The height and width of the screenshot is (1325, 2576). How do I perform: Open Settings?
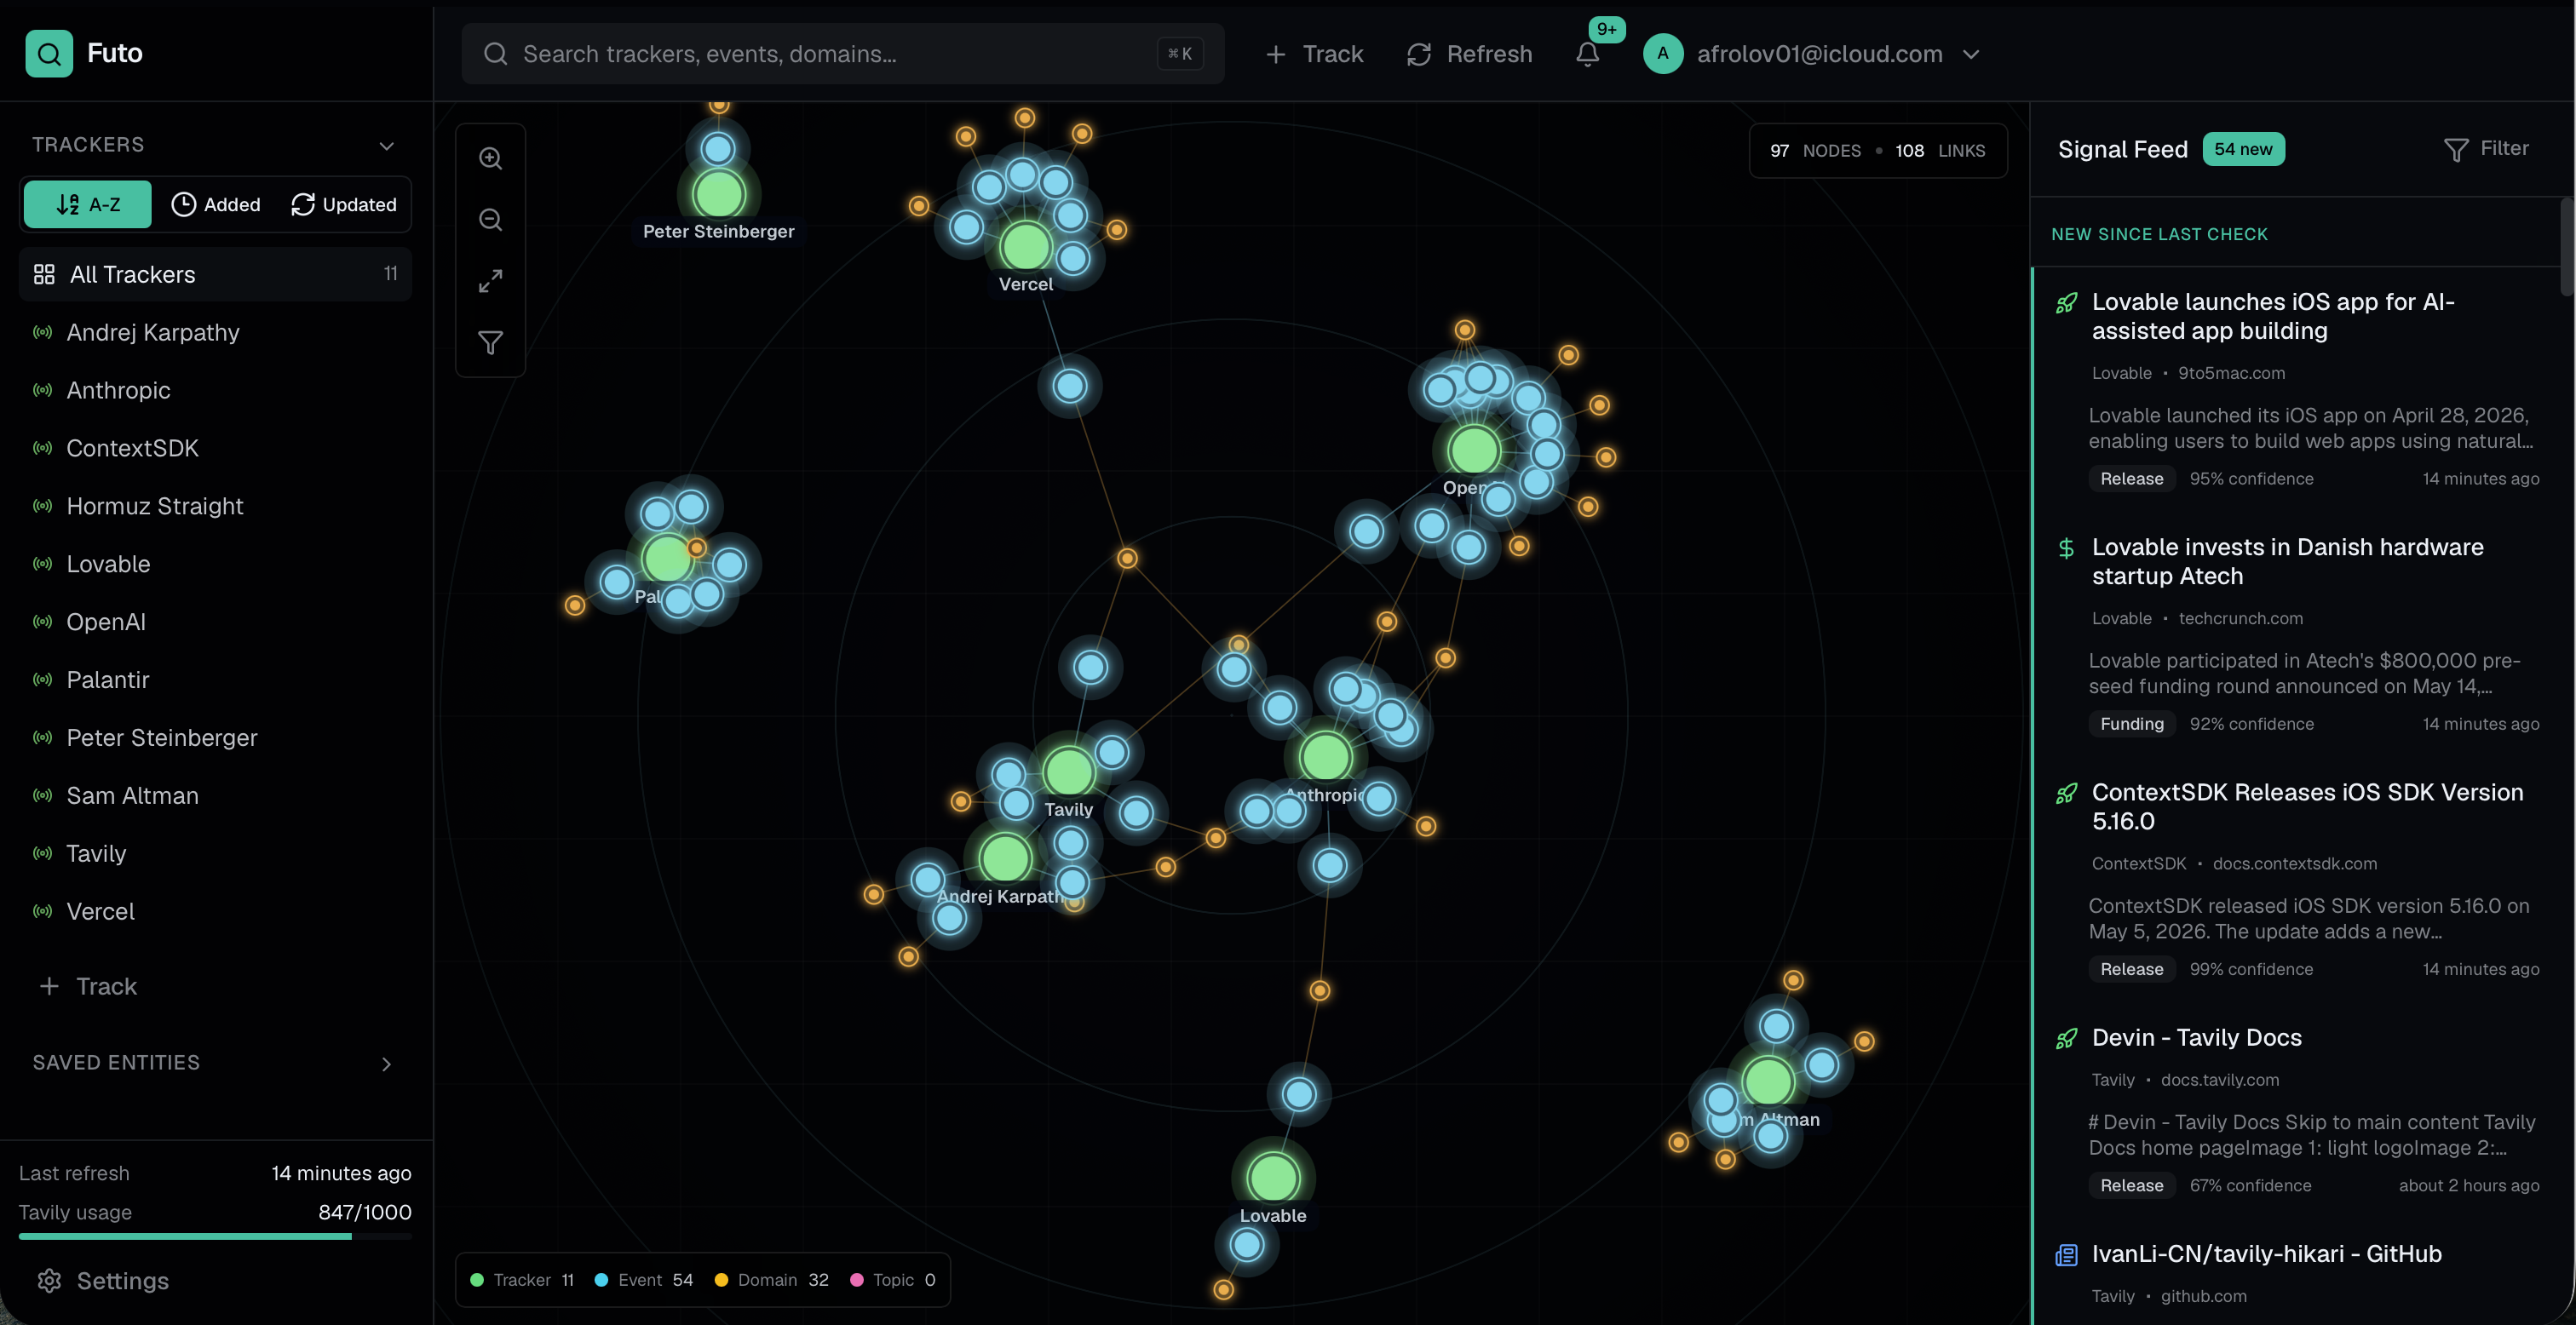coord(102,1281)
